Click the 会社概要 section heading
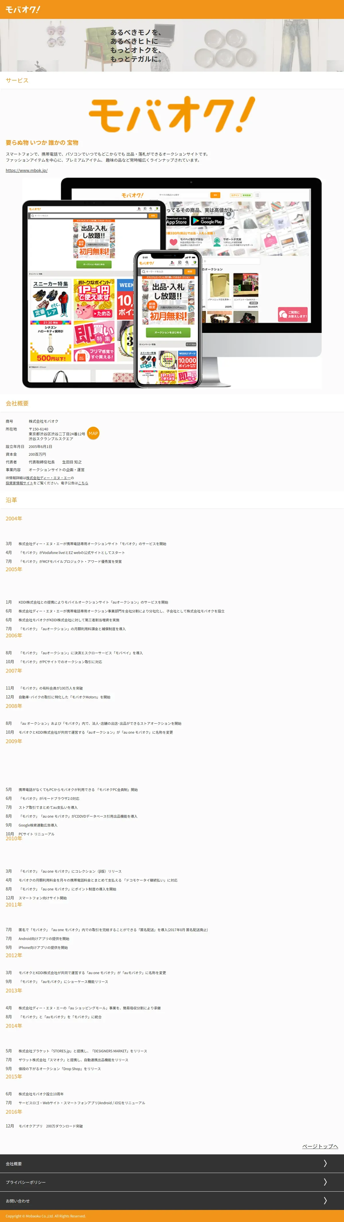344x1222 pixels. (x=17, y=403)
